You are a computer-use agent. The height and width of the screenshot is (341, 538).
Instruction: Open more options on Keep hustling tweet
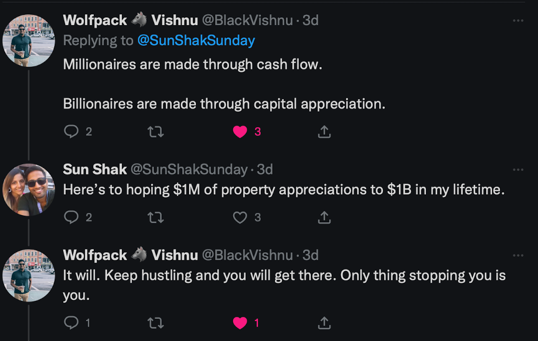(x=518, y=255)
